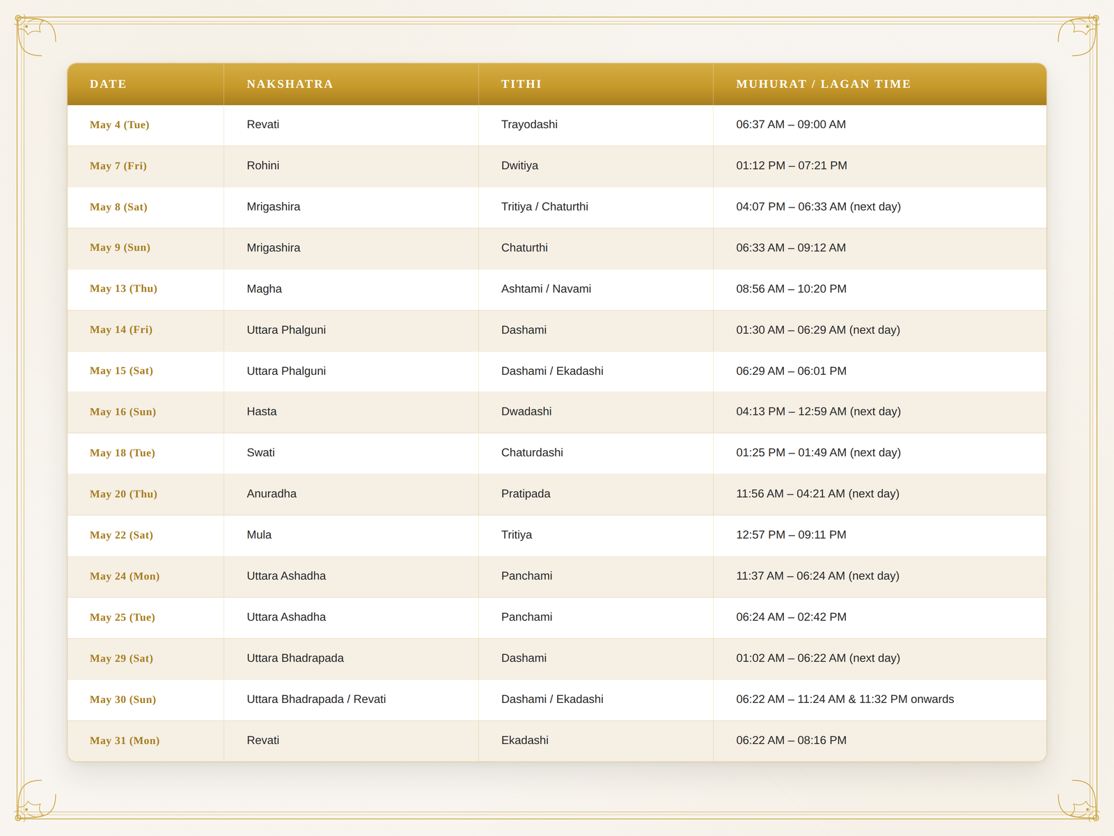This screenshot has width=1114, height=836.
Task: Click the bottom-right ornamental corner flourish
Action: [1078, 800]
